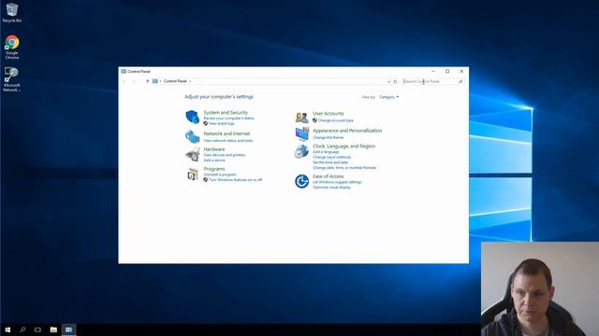
Task: Open the View by Category dropdown
Action: coord(389,97)
